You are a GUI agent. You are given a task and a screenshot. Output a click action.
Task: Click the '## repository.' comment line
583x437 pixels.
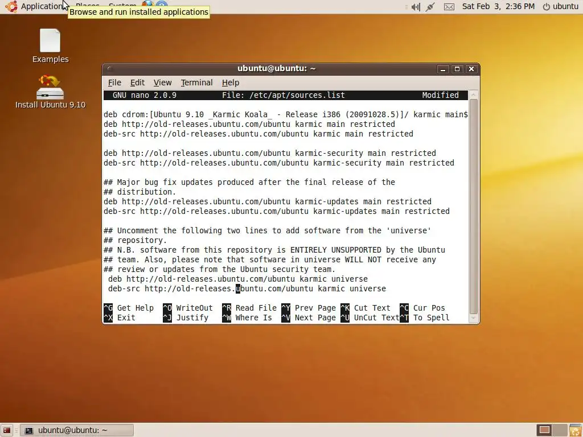[136, 240]
